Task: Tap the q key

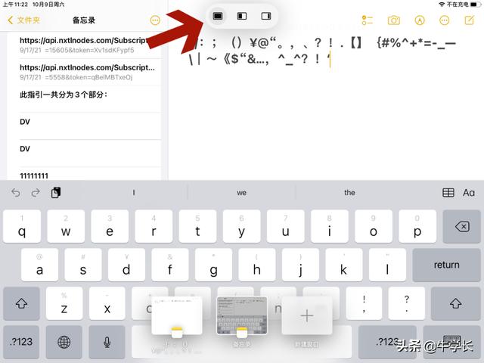Action: 22,227
